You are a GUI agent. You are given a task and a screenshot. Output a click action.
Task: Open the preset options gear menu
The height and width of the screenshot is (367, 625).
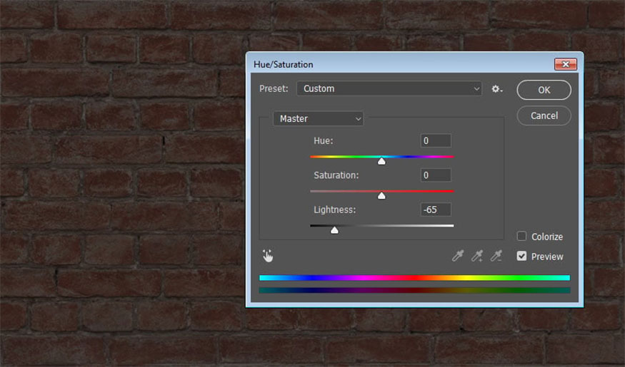[497, 89]
